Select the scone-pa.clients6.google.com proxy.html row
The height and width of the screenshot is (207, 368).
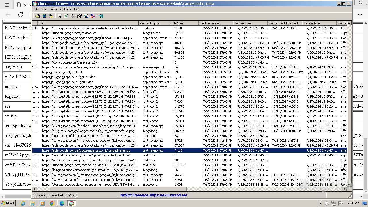coord(190,160)
